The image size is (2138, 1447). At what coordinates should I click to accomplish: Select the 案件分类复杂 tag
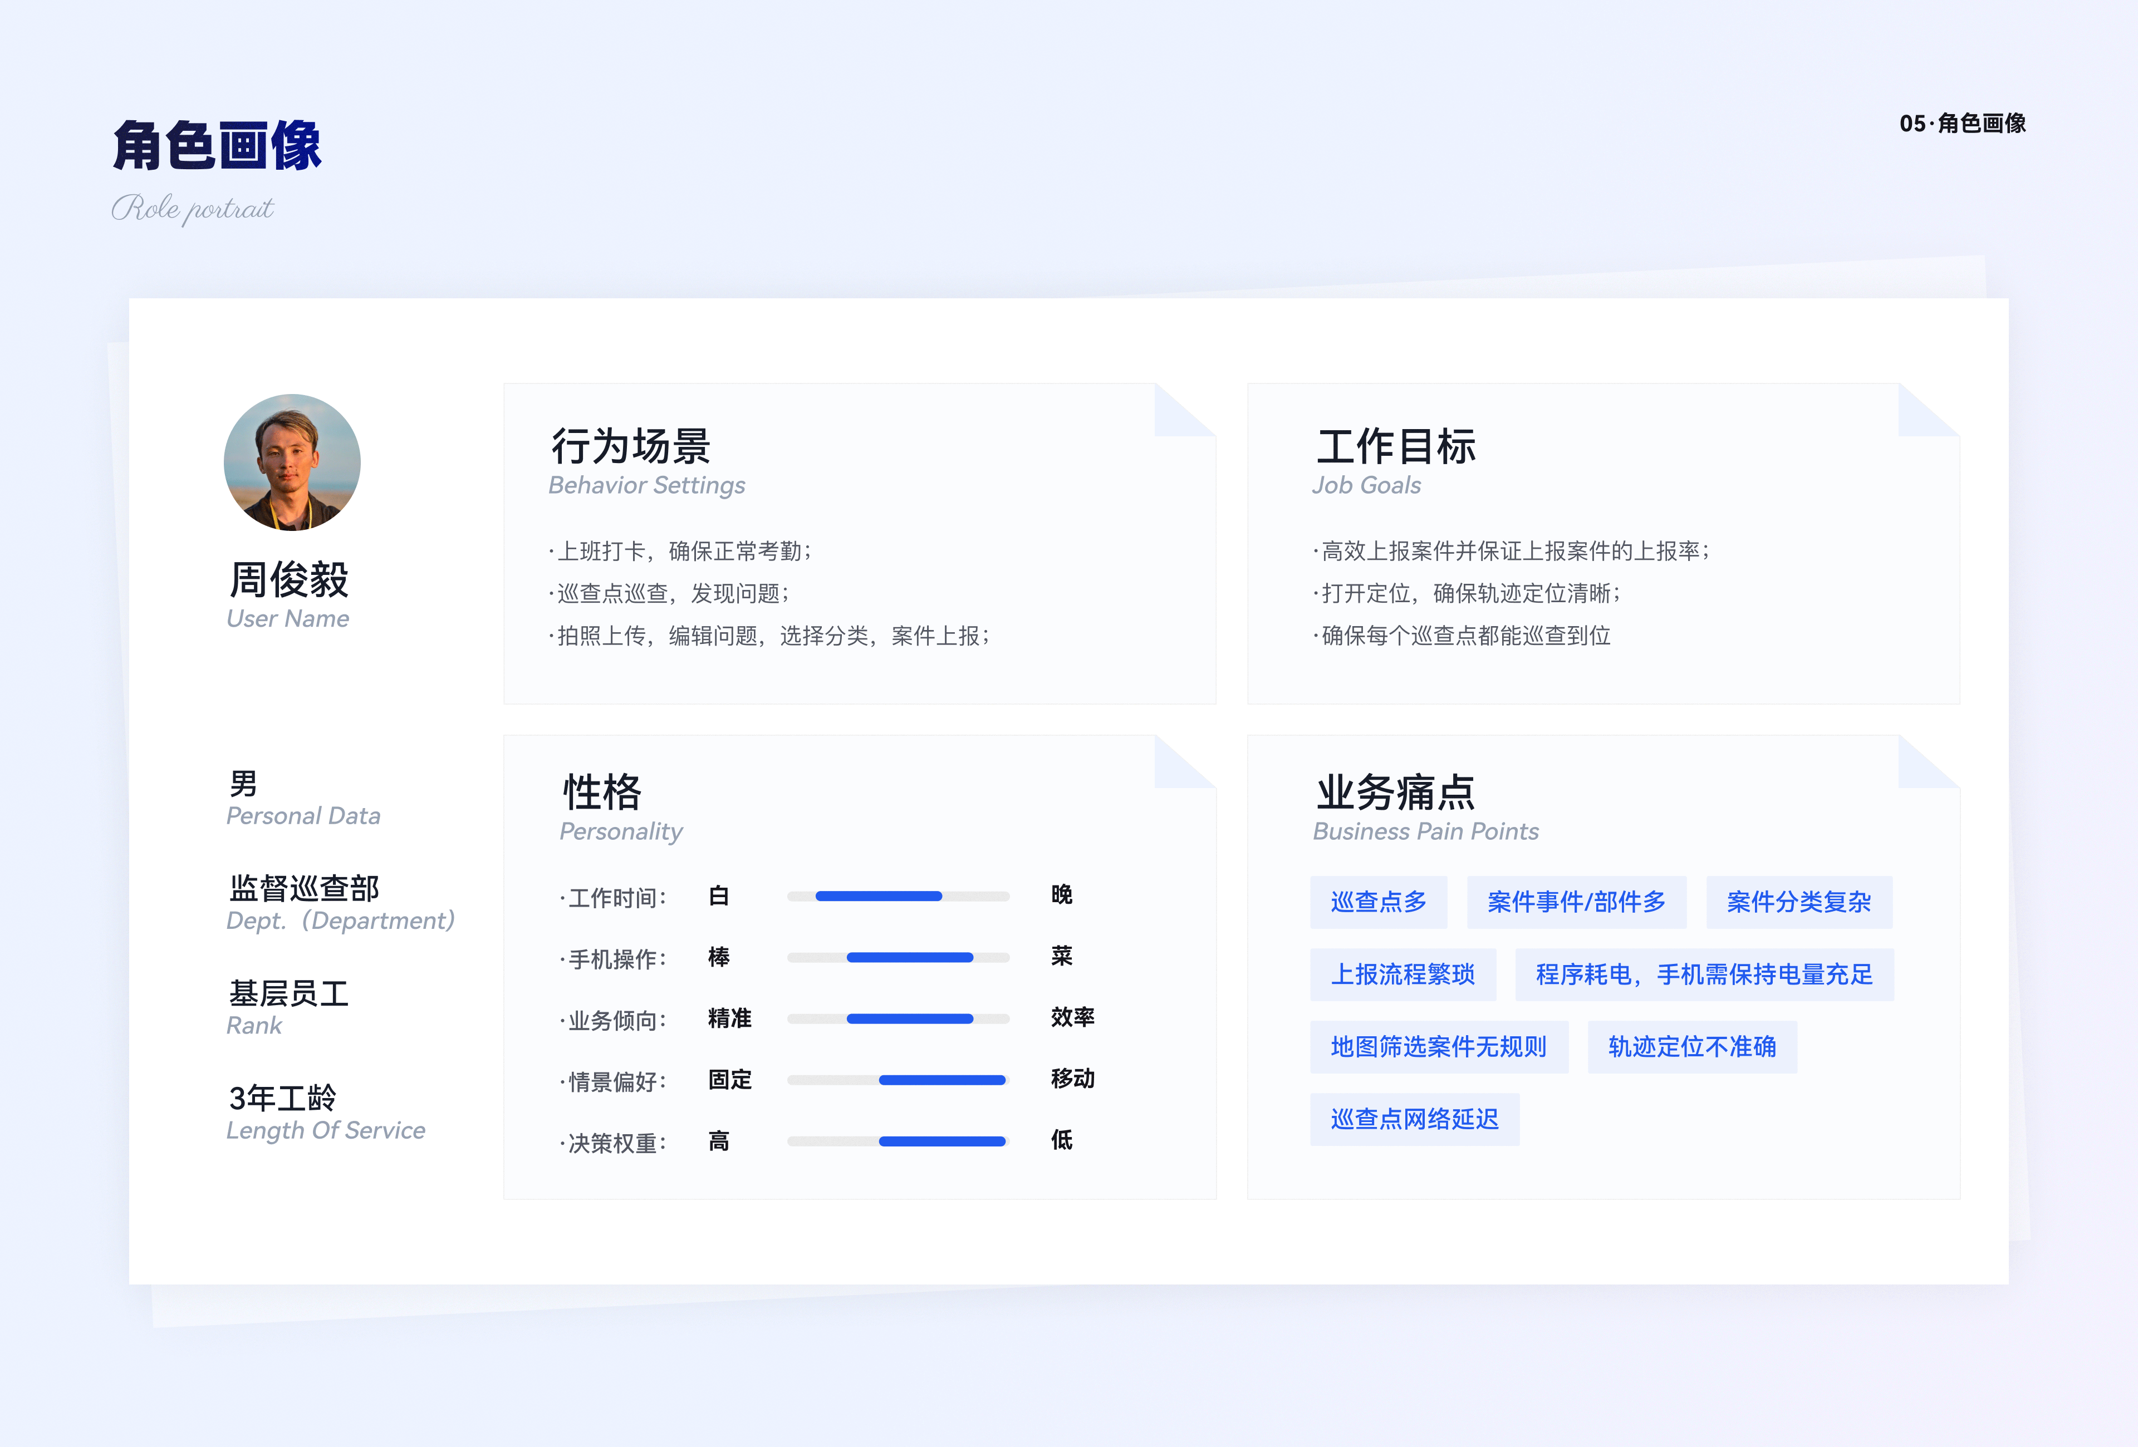tap(1798, 902)
